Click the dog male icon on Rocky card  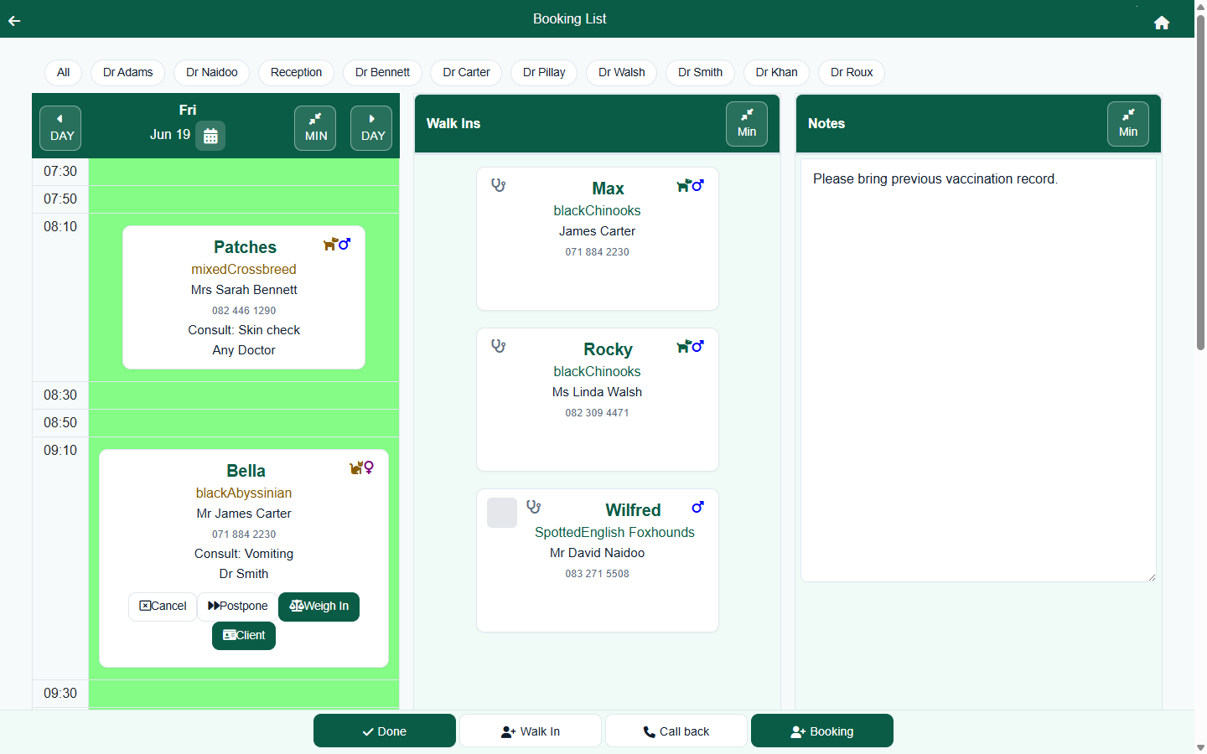pyautogui.click(x=690, y=346)
